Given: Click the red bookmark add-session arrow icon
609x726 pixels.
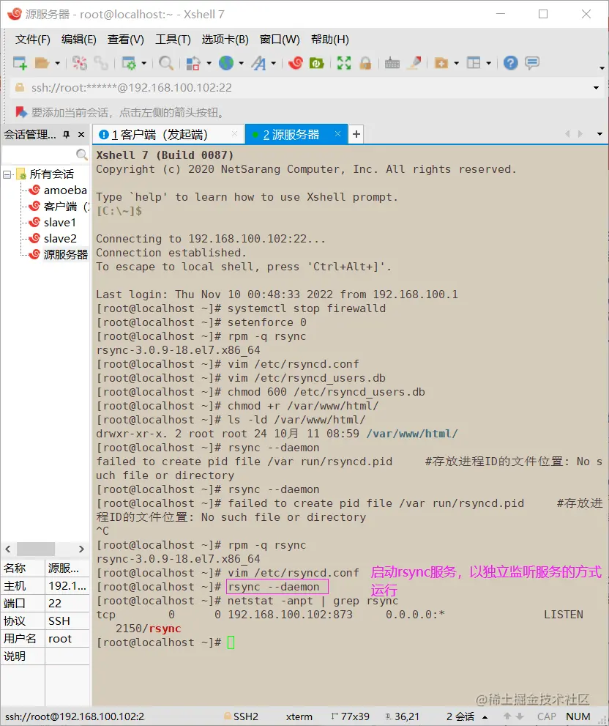Looking at the screenshot, I should 20,112.
